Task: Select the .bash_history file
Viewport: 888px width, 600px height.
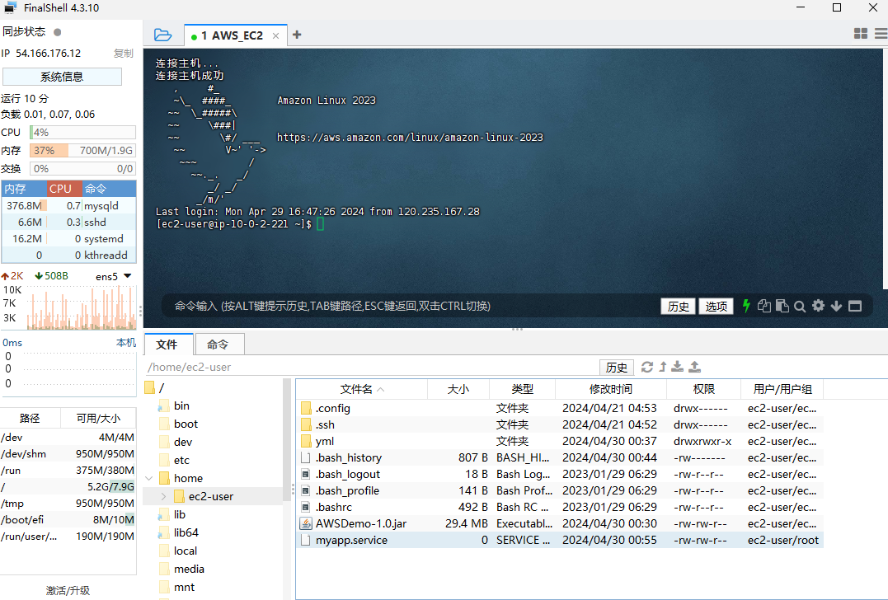Action: 560,457
